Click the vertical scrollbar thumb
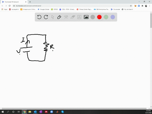Viewport: 152px width, 114px height. coord(151,21)
